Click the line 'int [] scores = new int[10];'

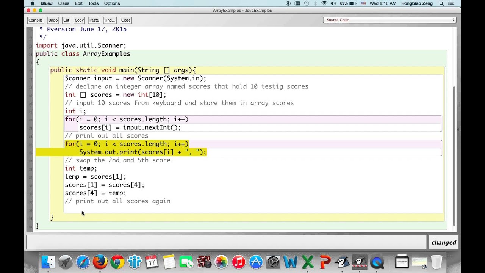pos(116,95)
